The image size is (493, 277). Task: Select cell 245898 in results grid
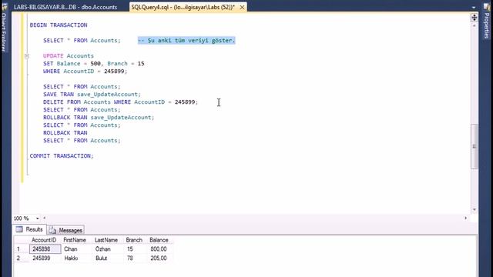pos(45,249)
